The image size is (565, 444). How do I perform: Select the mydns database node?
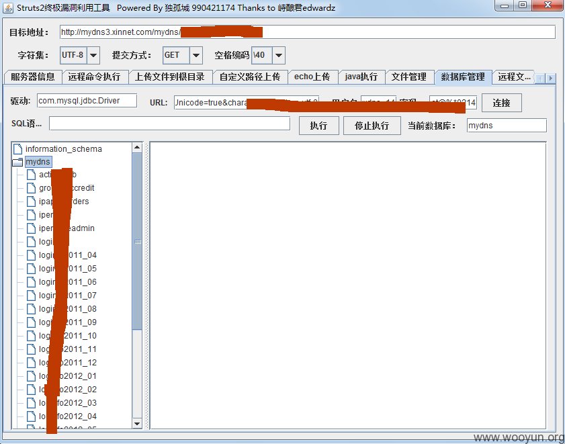[38, 162]
